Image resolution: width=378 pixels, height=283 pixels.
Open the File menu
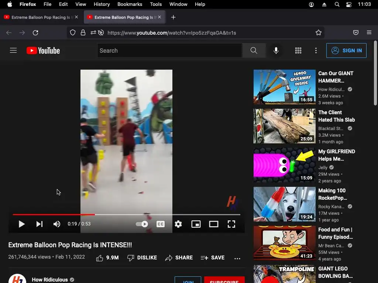47,4
